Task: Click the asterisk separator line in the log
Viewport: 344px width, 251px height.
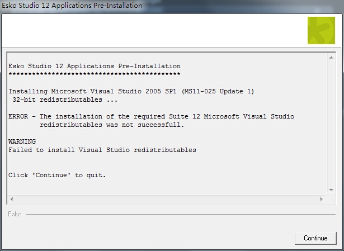Action: pos(95,74)
